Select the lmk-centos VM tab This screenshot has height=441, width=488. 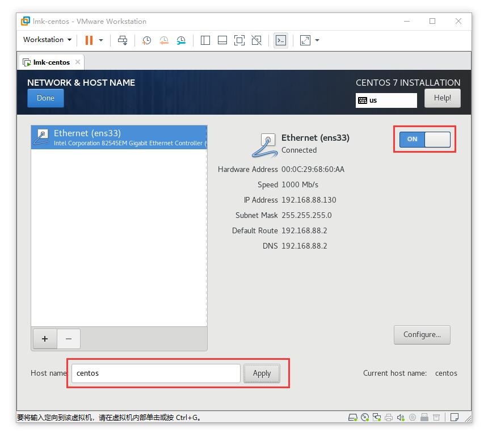pyautogui.click(x=51, y=62)
